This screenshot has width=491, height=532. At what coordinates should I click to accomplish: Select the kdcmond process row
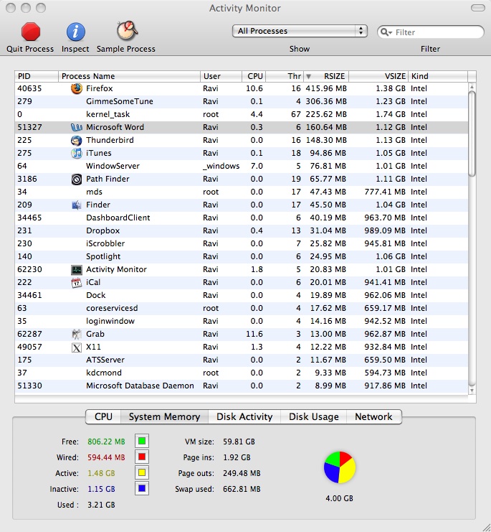pos(242,373)
